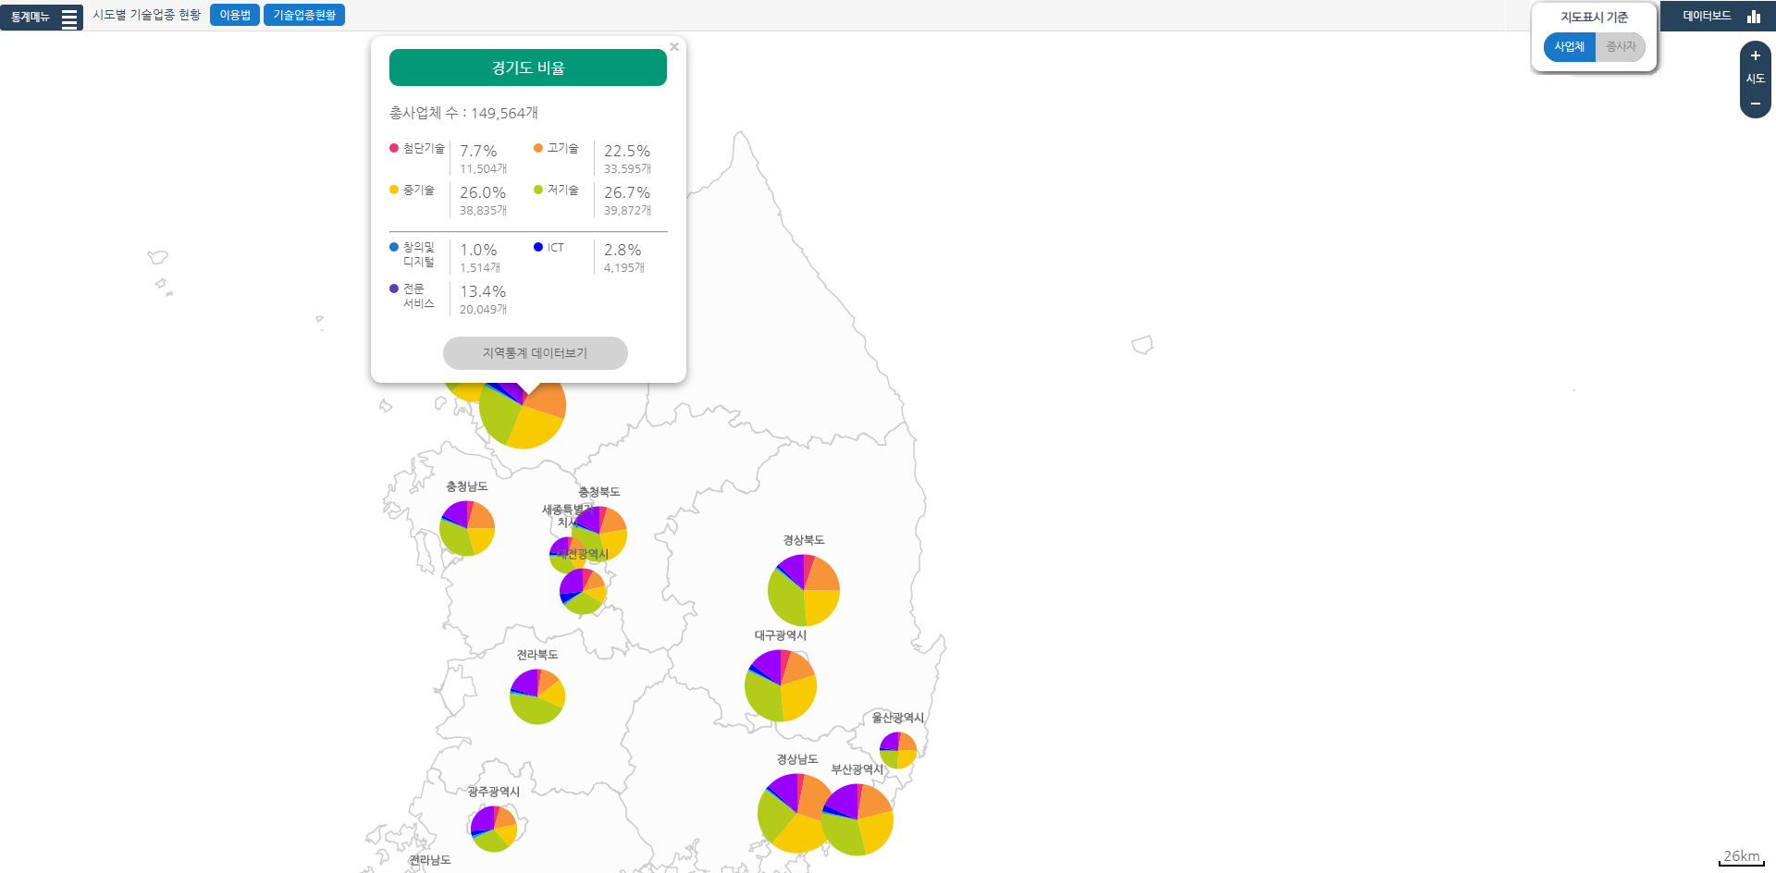Zoom in with the plus icon
The width and height of the screenshot is (1776, 873).
(1755, 55)
